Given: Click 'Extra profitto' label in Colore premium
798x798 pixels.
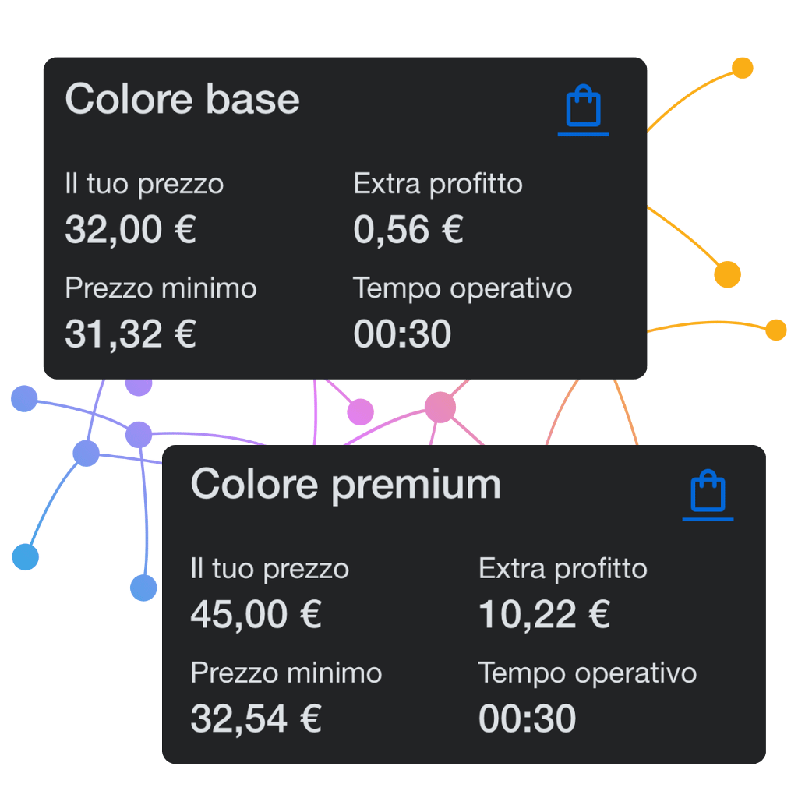Looking at the screenshot, I should click(563, 569).
